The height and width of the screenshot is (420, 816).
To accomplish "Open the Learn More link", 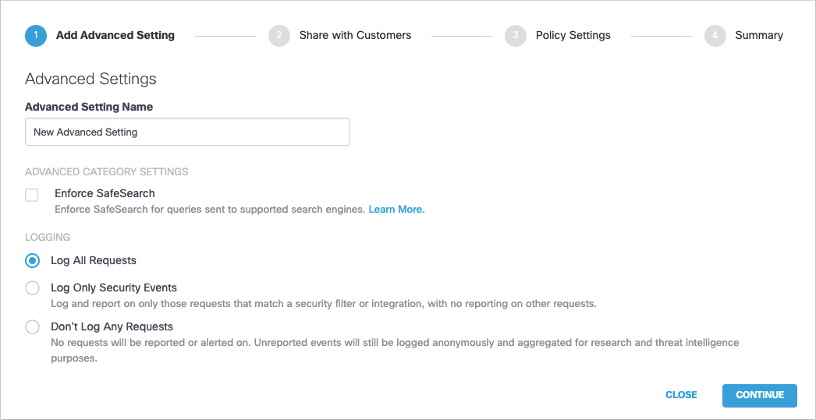I will click(x=396, y=210).
